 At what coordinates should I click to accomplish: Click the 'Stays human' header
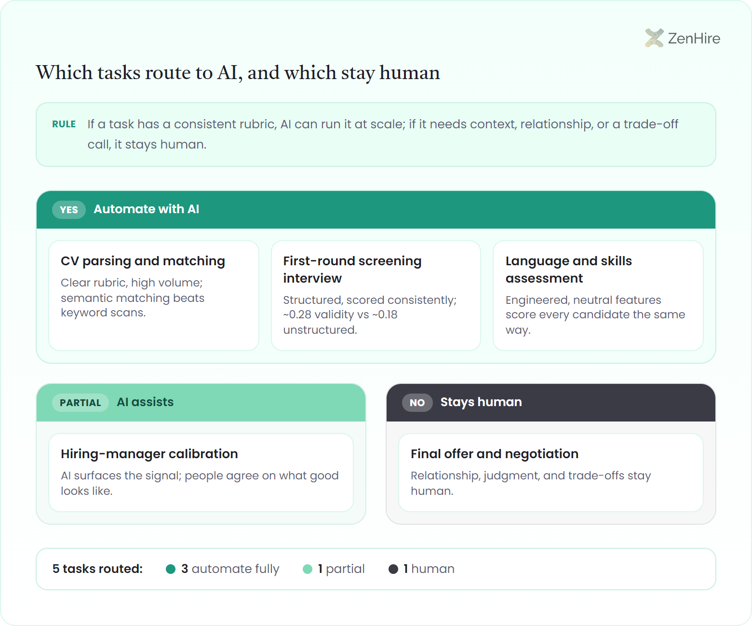[481, 402]
